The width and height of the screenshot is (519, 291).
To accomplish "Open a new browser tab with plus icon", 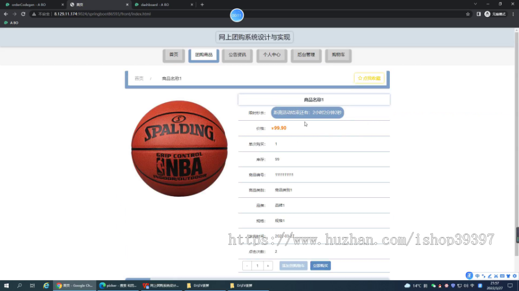I will (x=202, y=5).
